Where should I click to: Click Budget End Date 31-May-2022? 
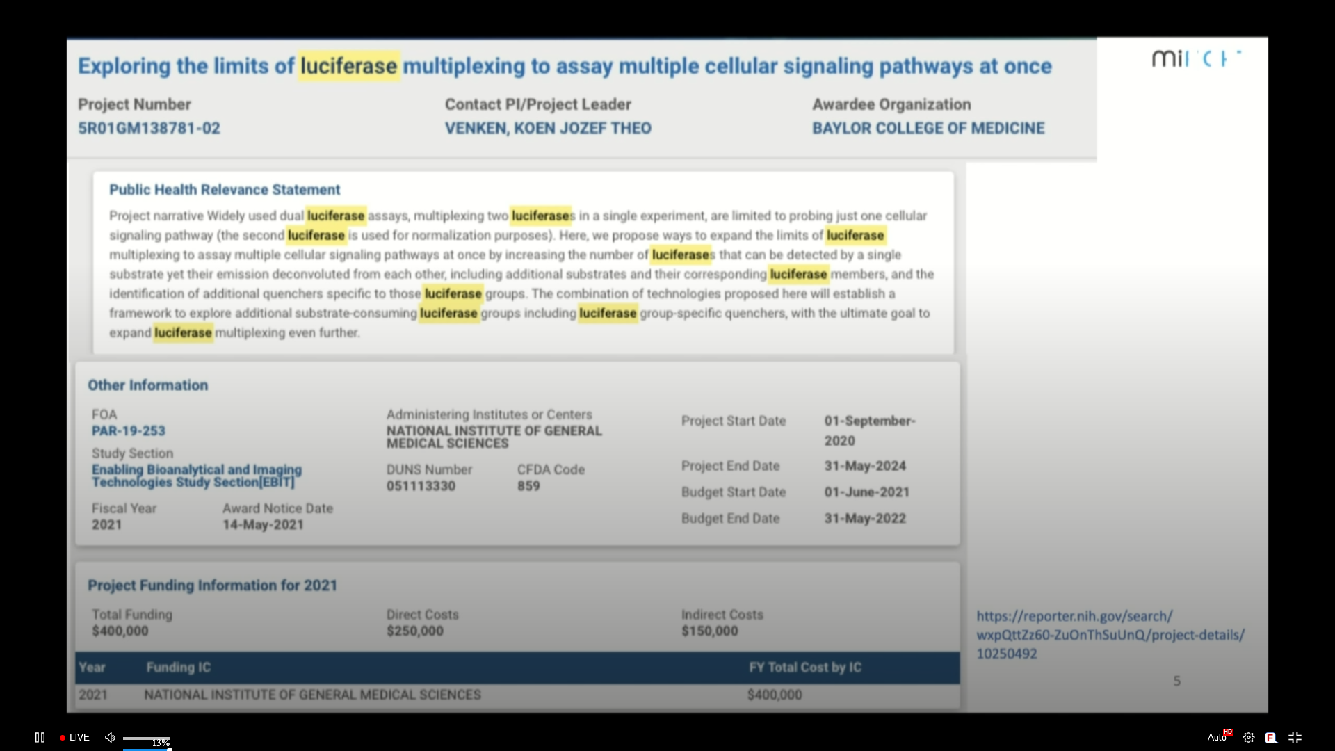click(865, 519)
